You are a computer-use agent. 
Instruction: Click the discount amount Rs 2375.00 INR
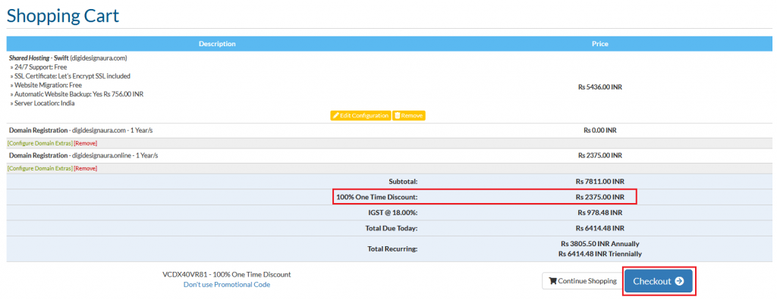[600, 197]
